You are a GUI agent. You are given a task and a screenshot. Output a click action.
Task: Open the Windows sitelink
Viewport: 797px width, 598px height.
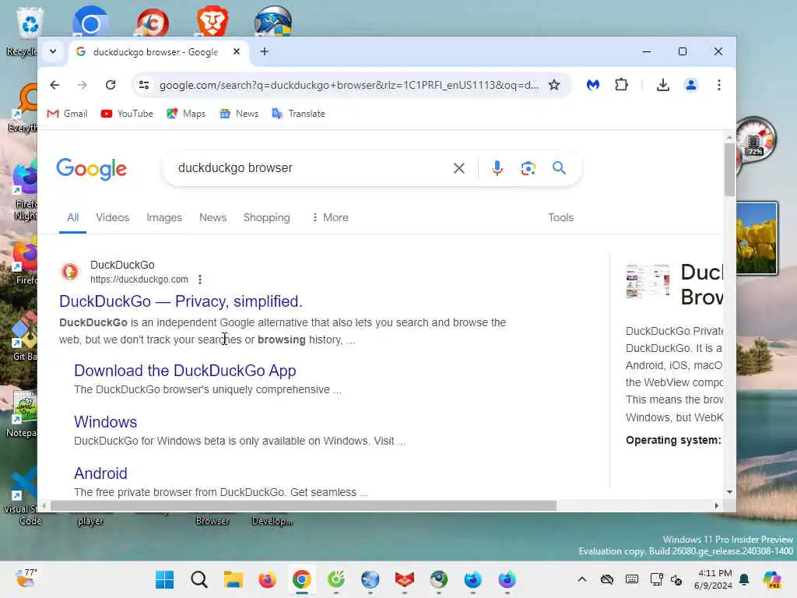pos(105,422)
